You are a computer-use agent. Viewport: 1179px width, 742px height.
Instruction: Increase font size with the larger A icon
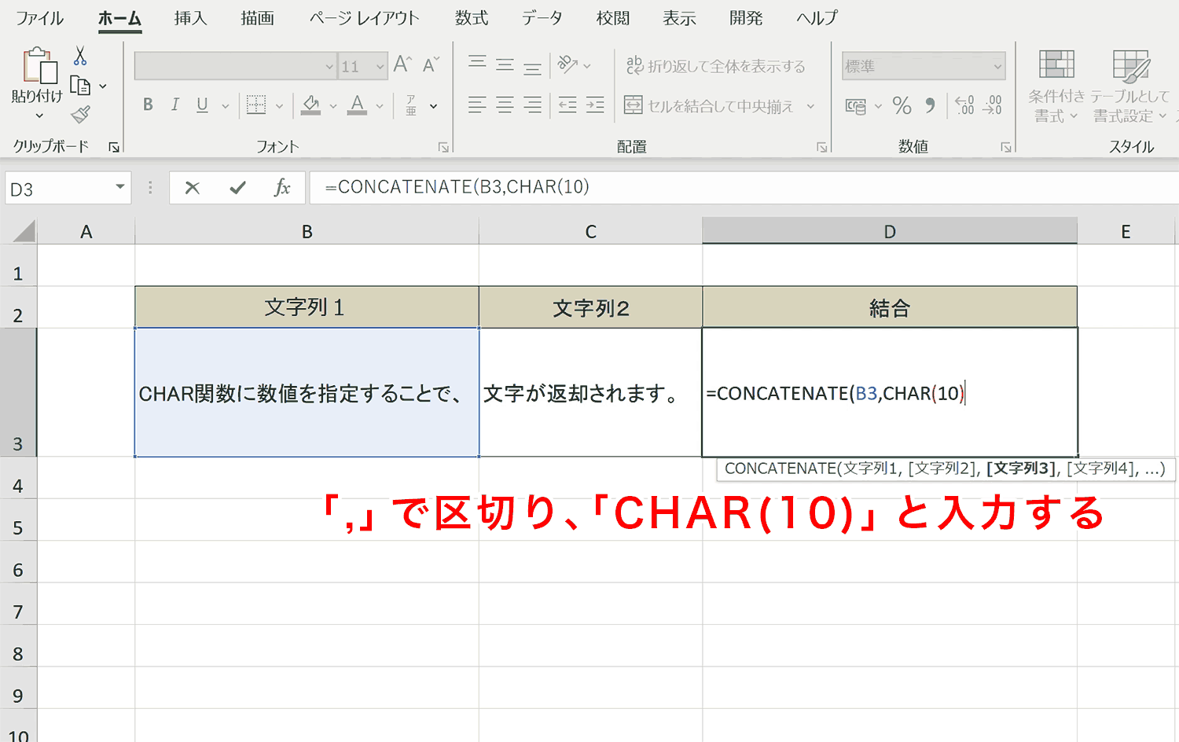click(x=402, y=64)
